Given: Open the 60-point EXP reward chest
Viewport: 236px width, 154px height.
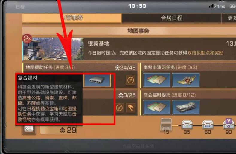Looking at the screenshot, I should [x=208, y=125].
